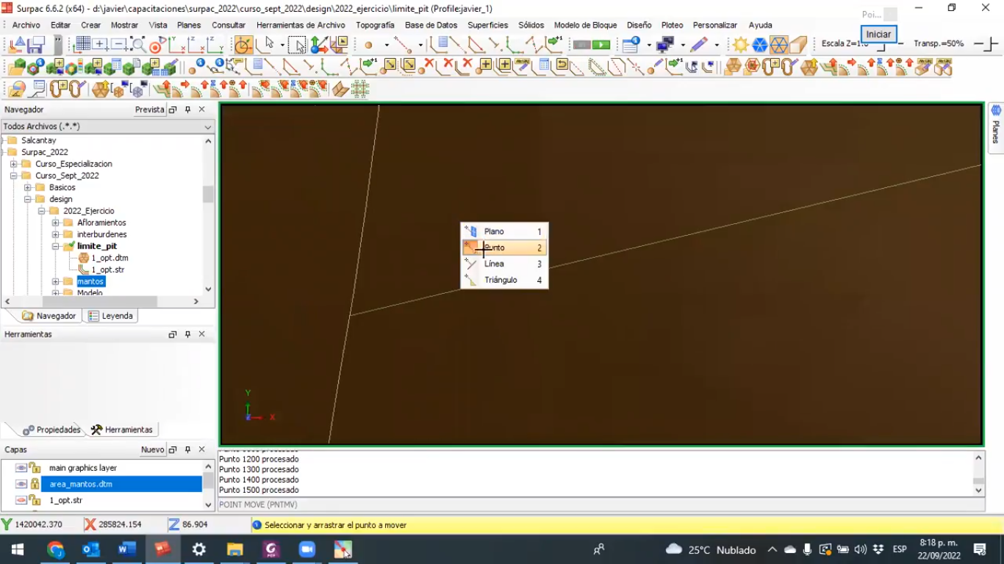Expand the Afloramientos folder
Screen dimensions: 1004x564
(x=55, y=223)
